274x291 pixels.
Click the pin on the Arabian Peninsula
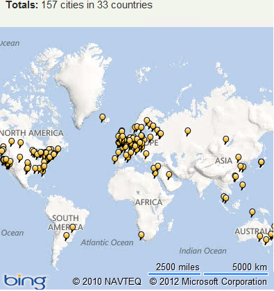click(x=169, y=175)
